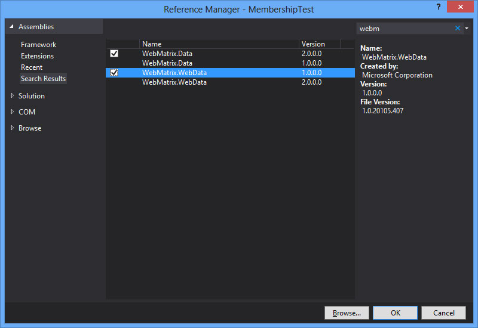Click version 1.0.0.0 cell of WebMatrix.Data
Screen dimensions: 478x328
[x=311, y=63]
